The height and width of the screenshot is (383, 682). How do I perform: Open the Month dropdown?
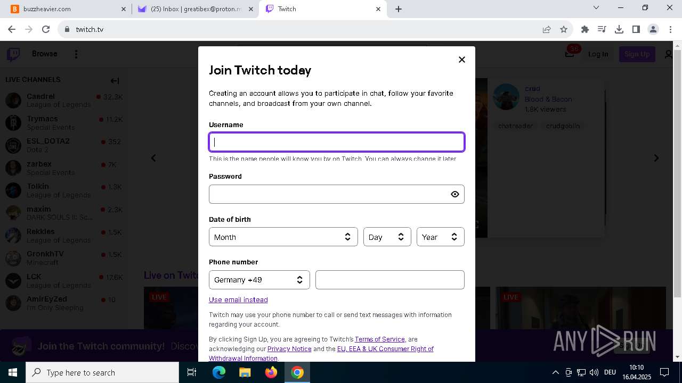click(x=283, y=237)
